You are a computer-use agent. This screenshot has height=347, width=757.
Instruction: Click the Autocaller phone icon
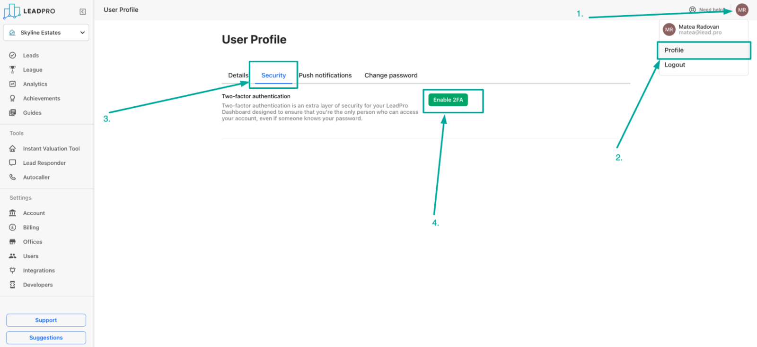(13, 178)
